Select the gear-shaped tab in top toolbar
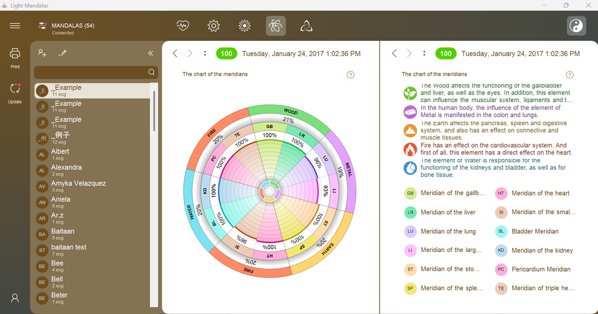The width and height of the screenshot is (598, 314). (x=214, y=26)
